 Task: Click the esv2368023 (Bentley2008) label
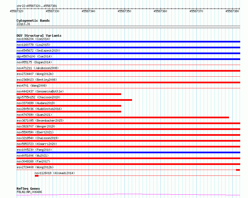(37, 80)
